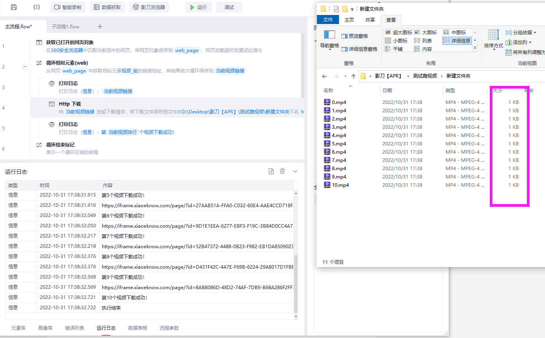Screen dimensions: 545x338
Task: Open the 360安全浏览器 link in step 1
Action: [67, 50]
